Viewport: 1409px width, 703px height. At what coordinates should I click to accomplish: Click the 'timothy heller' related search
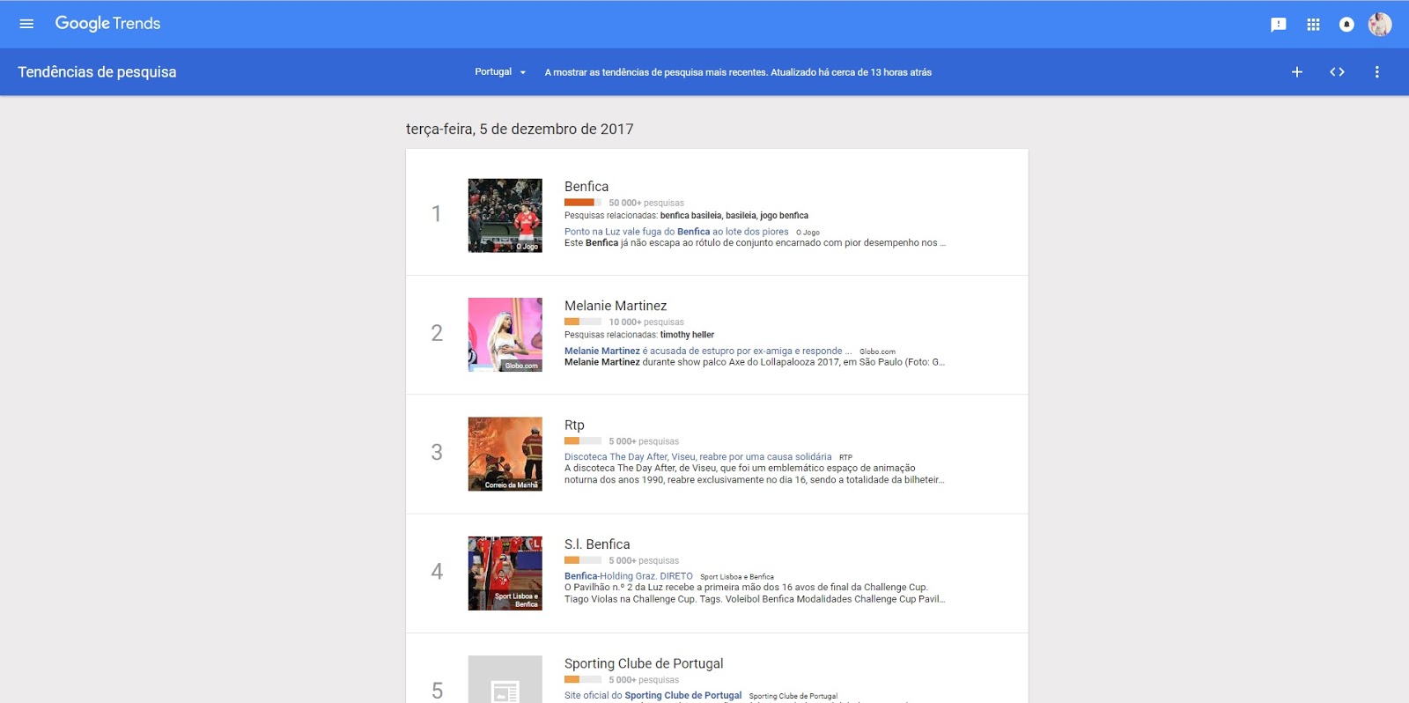[x=687, y=335]
